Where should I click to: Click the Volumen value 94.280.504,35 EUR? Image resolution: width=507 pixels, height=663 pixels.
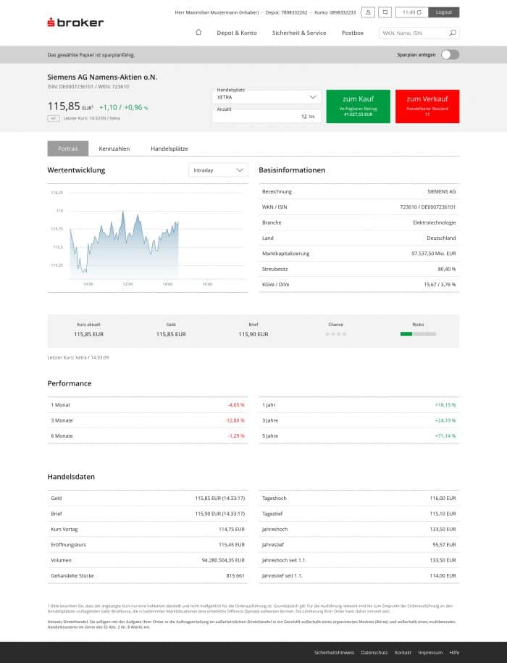[x=223, y=560]
